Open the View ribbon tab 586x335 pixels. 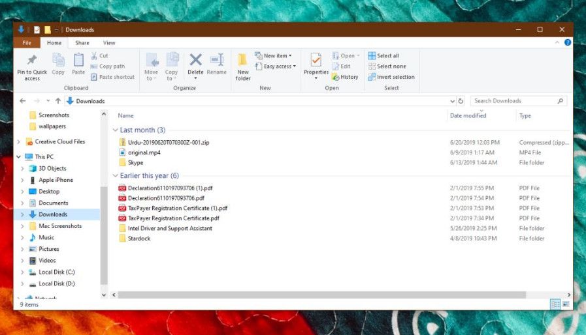109,43
